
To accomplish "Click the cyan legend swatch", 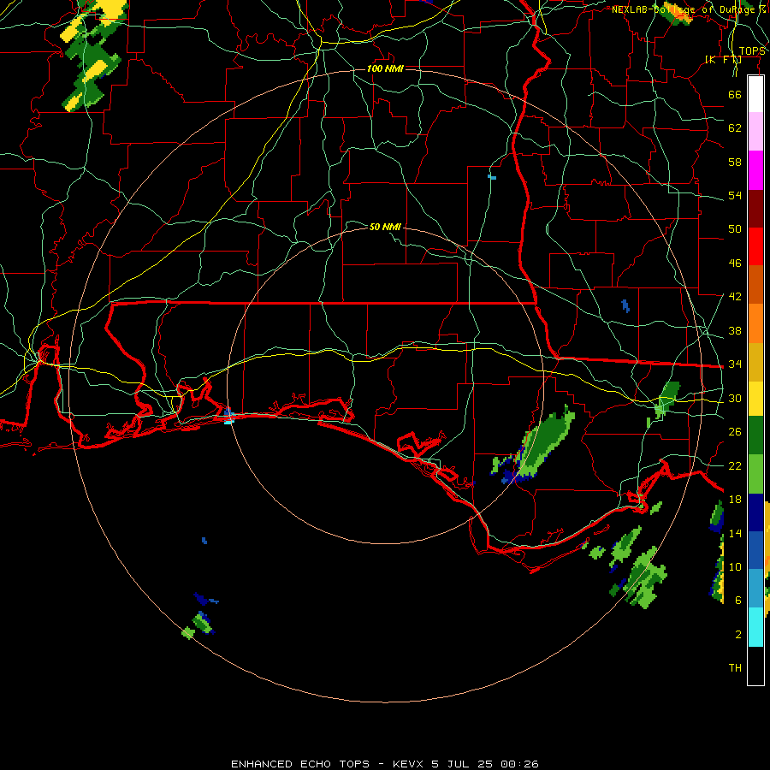I will pos(755,627).
